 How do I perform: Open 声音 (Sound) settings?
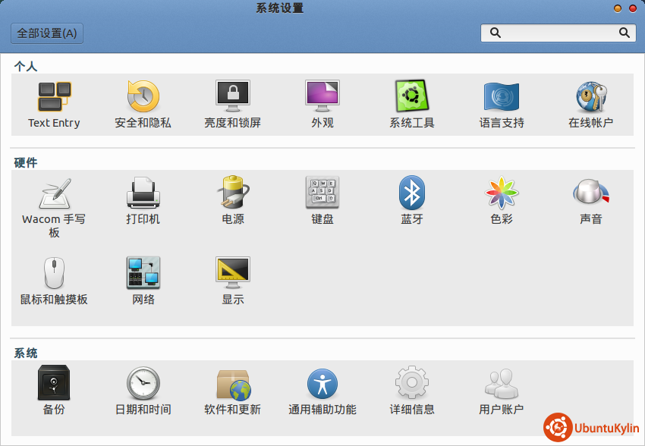point(590,194)
